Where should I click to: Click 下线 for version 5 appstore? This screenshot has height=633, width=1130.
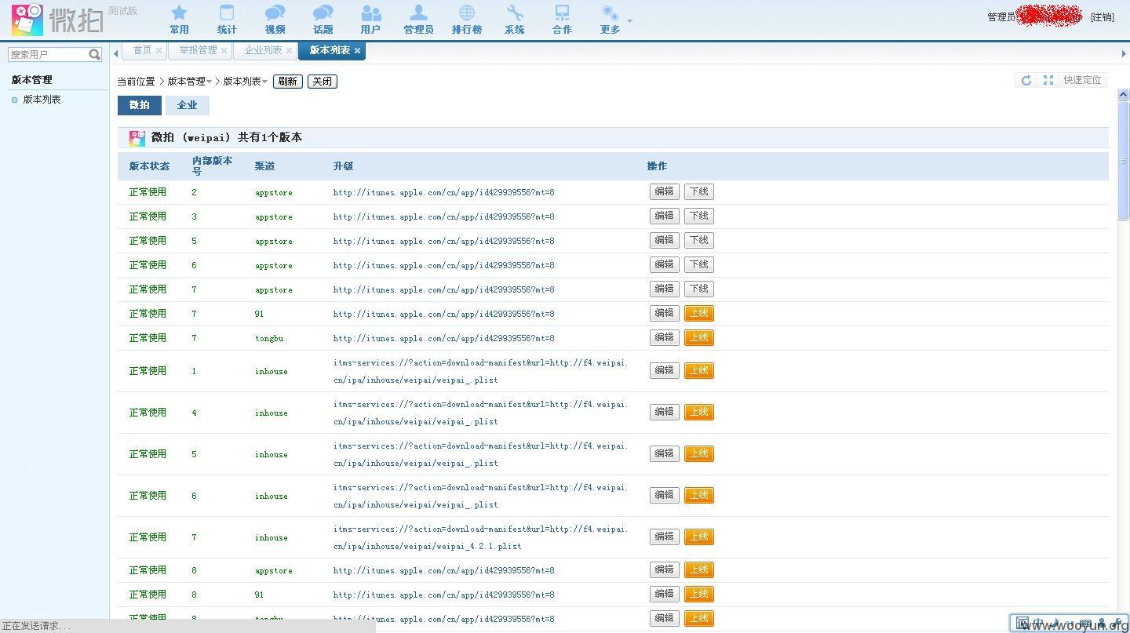coord(699,240)
